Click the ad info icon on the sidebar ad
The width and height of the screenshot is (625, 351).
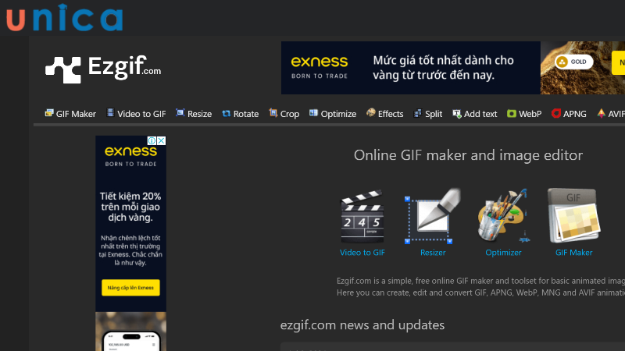(152, 140)
